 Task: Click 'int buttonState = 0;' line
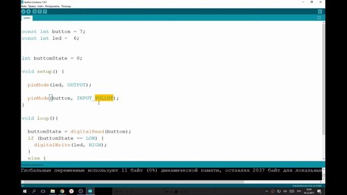(52, 58)
